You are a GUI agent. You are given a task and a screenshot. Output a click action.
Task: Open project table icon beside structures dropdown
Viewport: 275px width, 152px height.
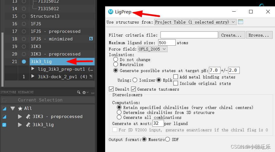coord(240,22)
